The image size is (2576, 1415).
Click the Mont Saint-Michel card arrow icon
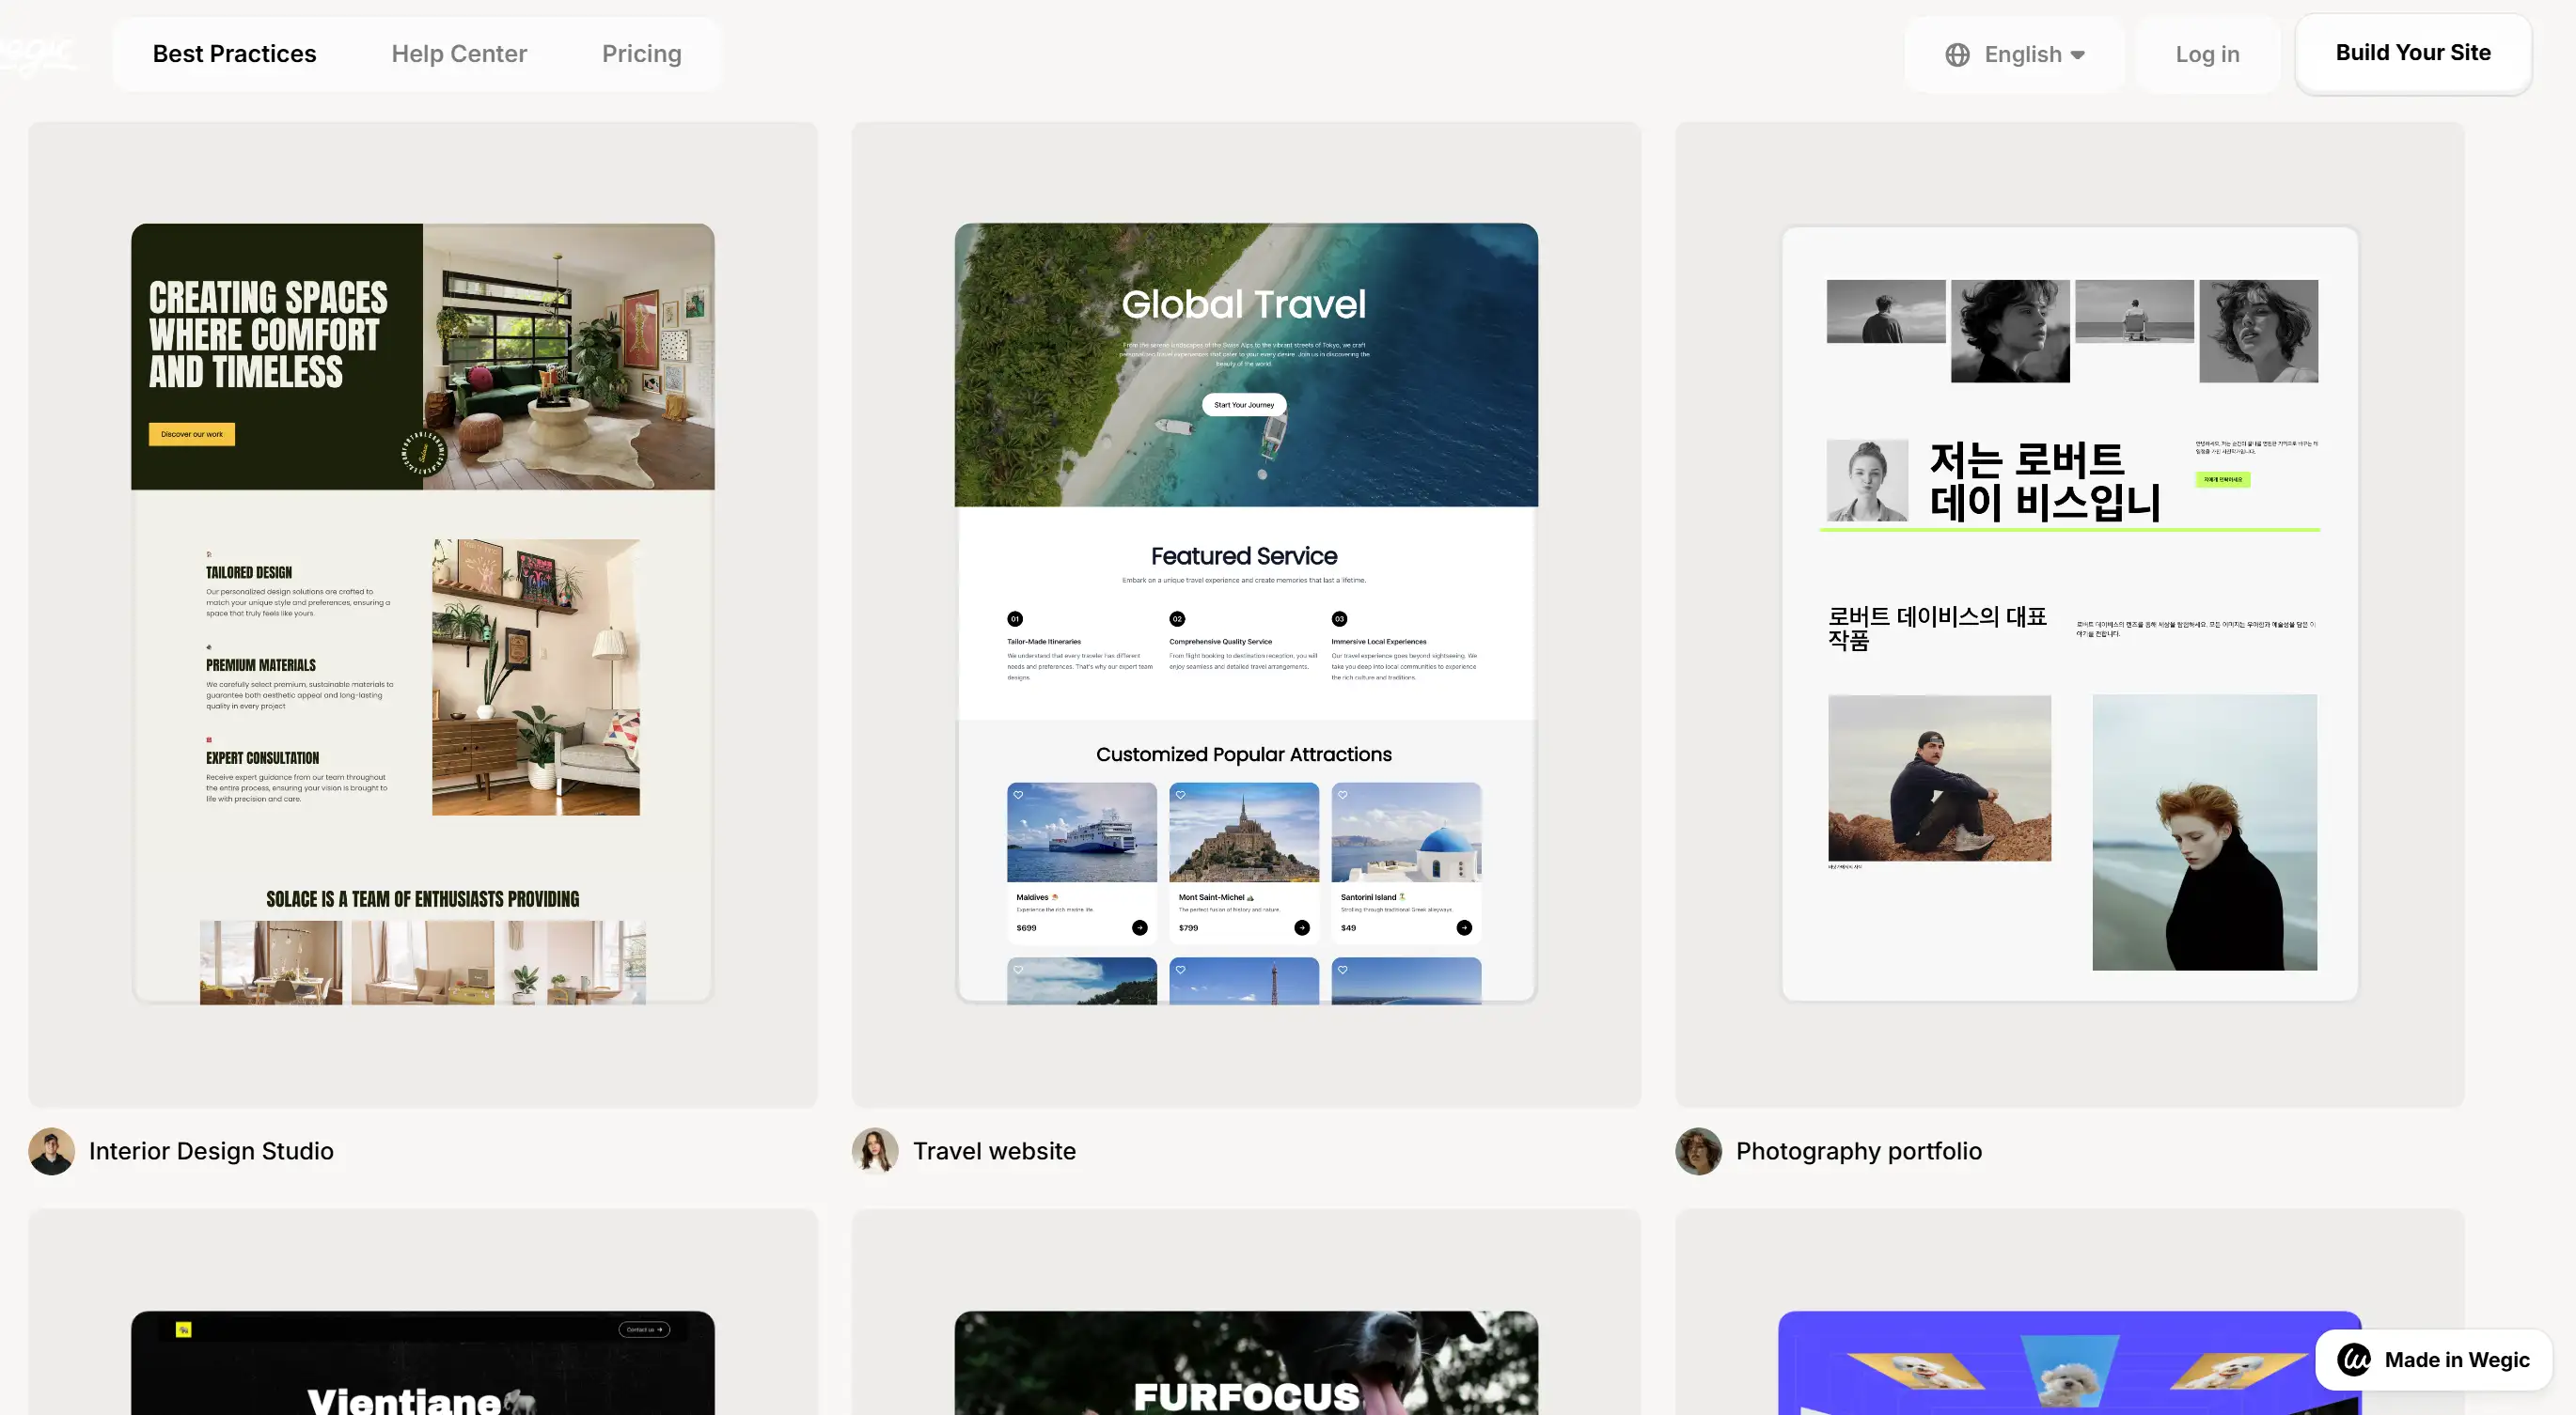(x=1302, y=928)
